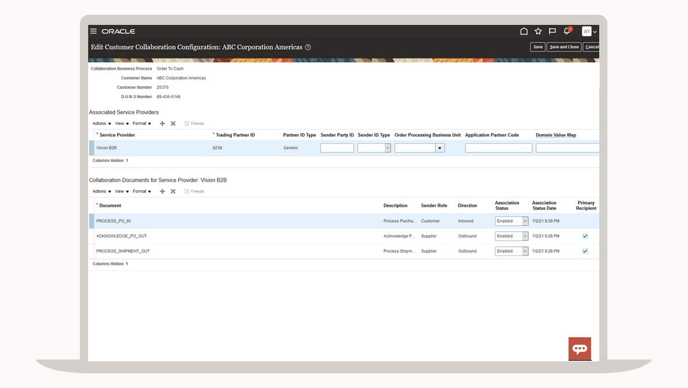This screenshot has height=388, width=688.
Task: Expand Association Status dropdown for PROCESS_PO_IN
Action: tap(525, 221)
